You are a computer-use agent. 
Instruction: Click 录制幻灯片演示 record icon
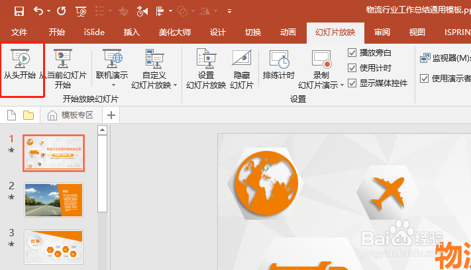pos(321,59)
